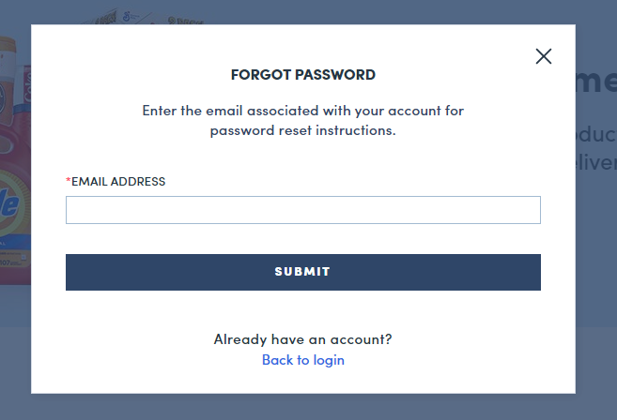The height and width of the screenshot is (420, 617).
Task: Click the dimmed overlay above the close X
Action: [x=543, y=11]
